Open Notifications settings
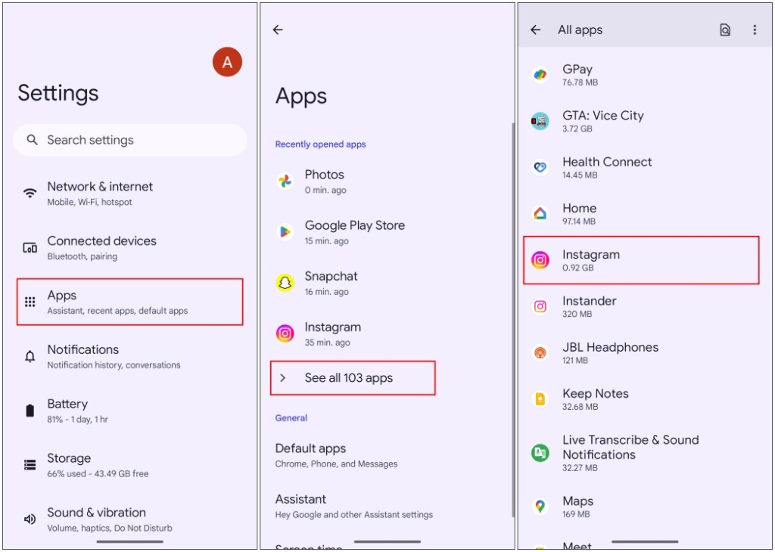Screen dimensions: 775x552 pyautogui.click(x=130, y=356)
